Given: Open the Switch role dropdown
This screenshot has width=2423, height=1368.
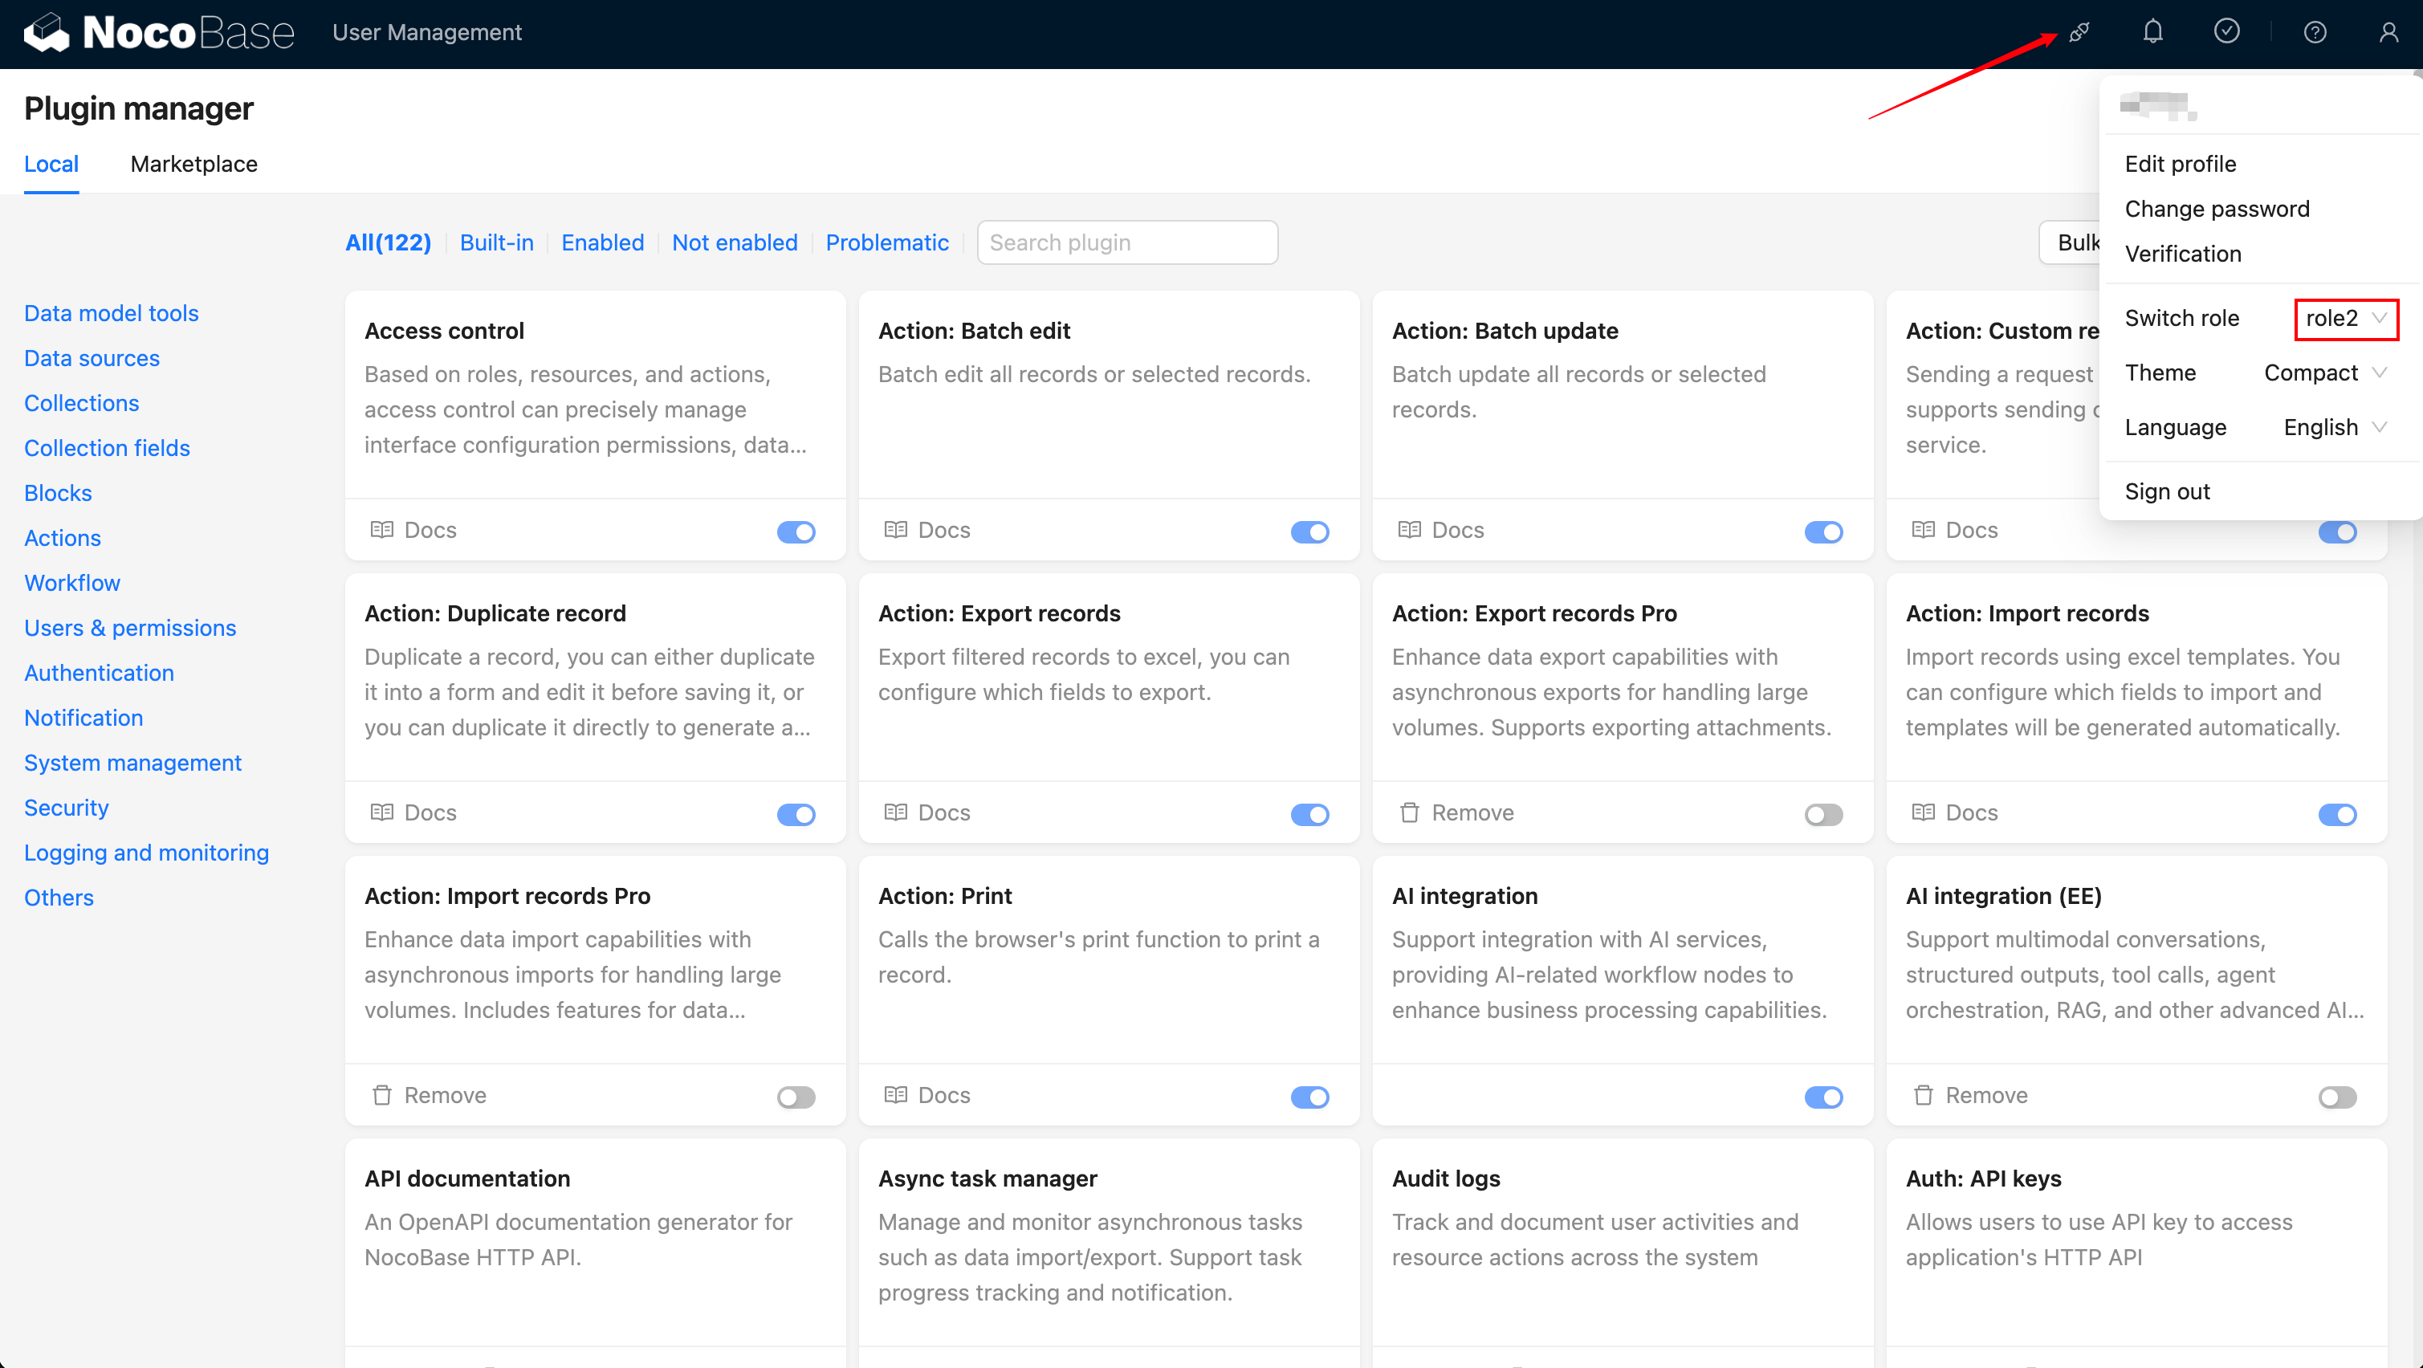Looking at the screenshot, I should [2346, 318].
